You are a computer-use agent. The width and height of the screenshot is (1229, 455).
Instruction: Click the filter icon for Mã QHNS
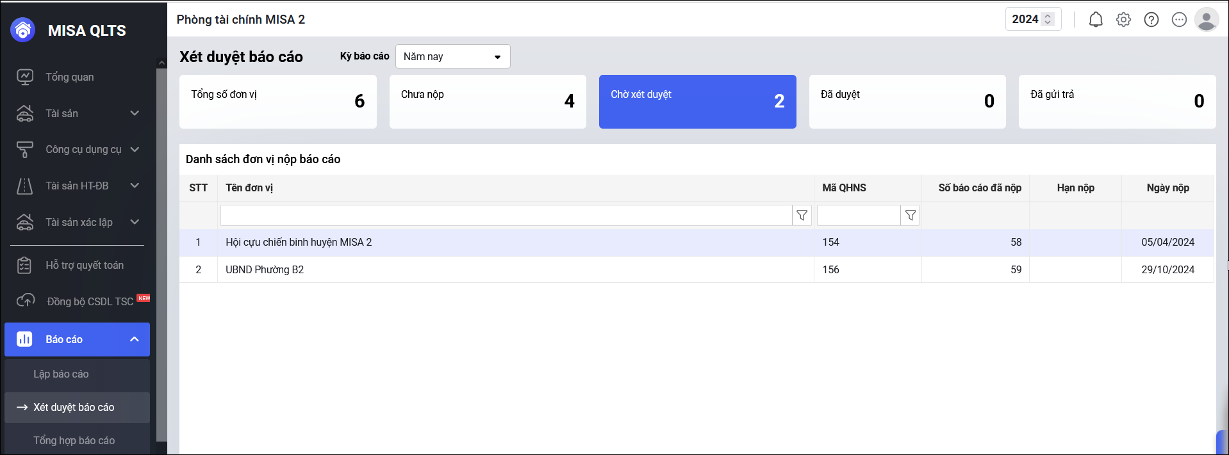click(911, 216)
